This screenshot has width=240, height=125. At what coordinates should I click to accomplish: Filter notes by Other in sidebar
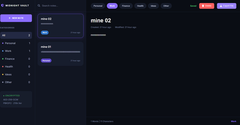tap(16, 82)
